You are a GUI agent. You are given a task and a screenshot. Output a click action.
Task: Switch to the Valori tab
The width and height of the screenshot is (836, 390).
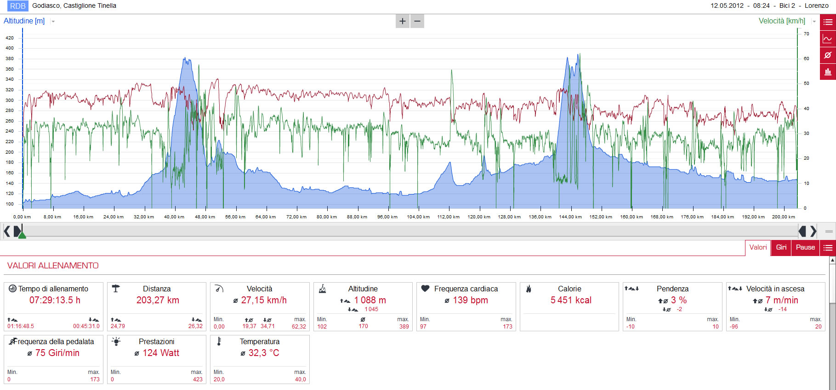pyautogui.click(x=758, y=248)
